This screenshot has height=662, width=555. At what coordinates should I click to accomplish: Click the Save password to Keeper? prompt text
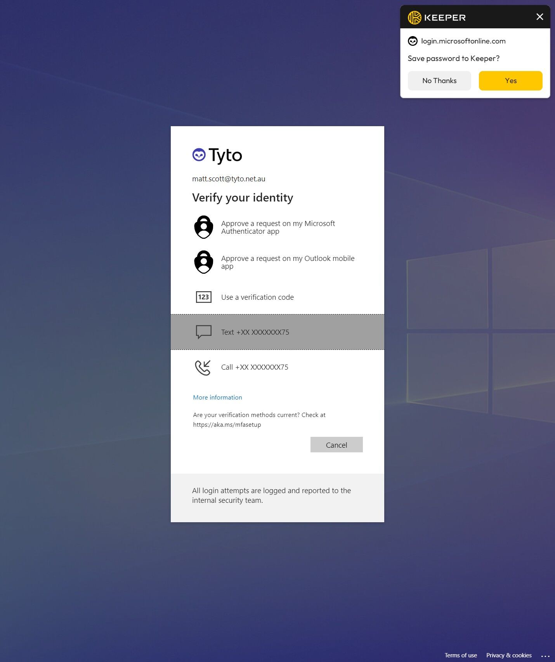[454, 58]
